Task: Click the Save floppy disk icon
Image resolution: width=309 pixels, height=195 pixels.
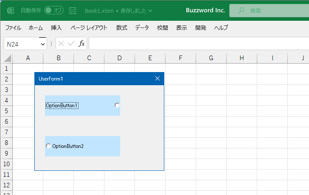Action: [x=73, y=11]
